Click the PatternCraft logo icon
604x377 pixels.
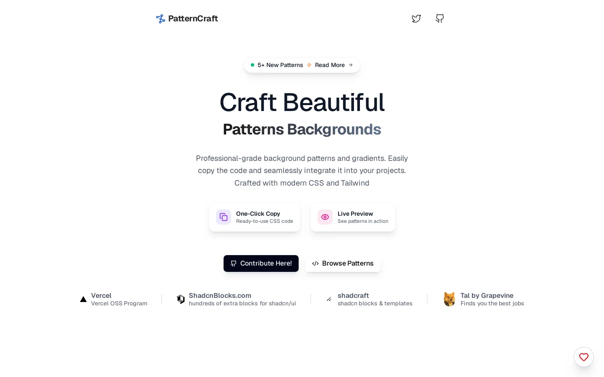coord(161,18)
